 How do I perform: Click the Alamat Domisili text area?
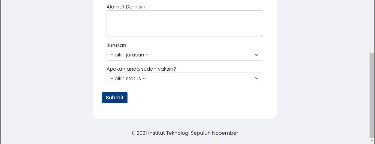click(x=185, y=23)
